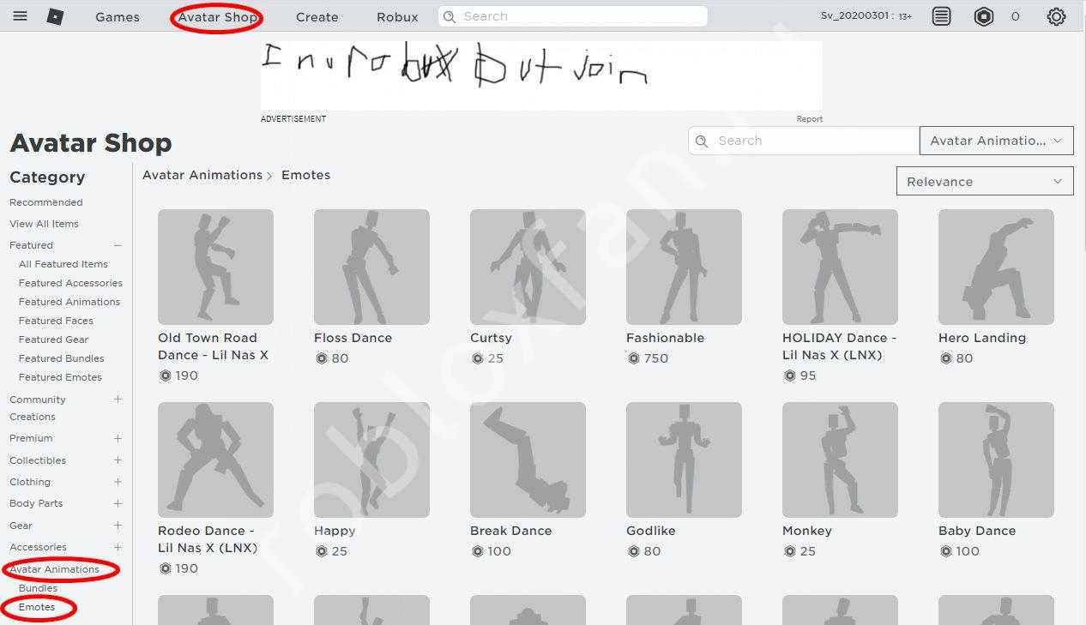Click the Break Dance title text

(x=510, y=531)
